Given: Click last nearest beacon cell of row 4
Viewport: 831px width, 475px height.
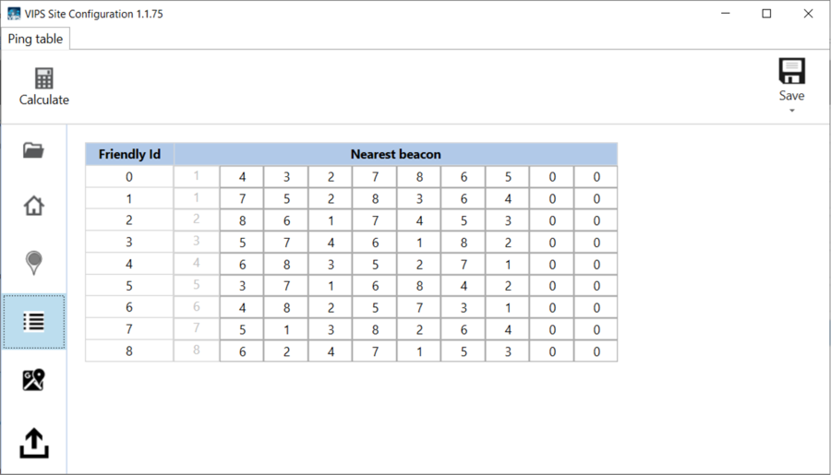Looking at the screenshot, I should click(596, 264).
